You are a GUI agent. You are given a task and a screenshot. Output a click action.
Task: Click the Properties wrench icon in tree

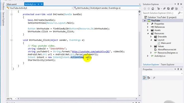click(152, 24)
